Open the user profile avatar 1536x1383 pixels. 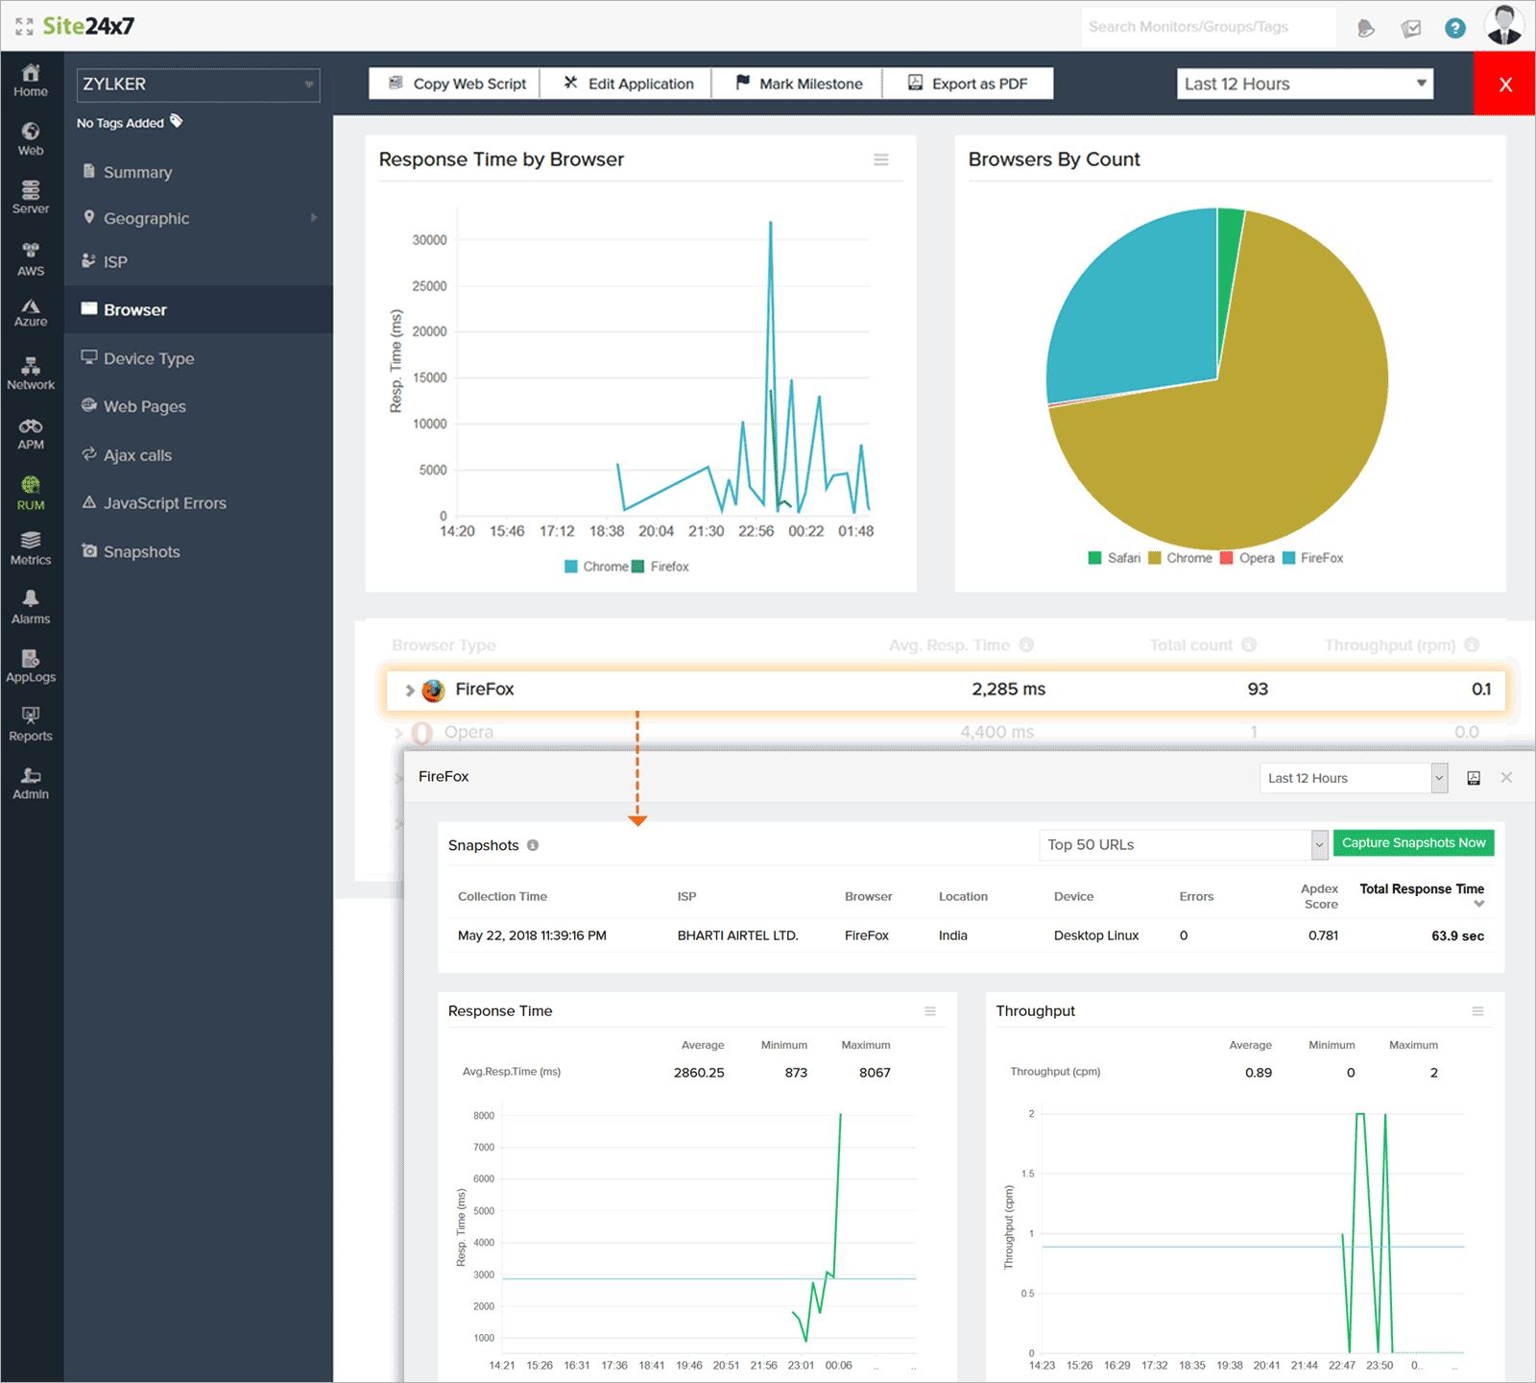(1504, 25)
